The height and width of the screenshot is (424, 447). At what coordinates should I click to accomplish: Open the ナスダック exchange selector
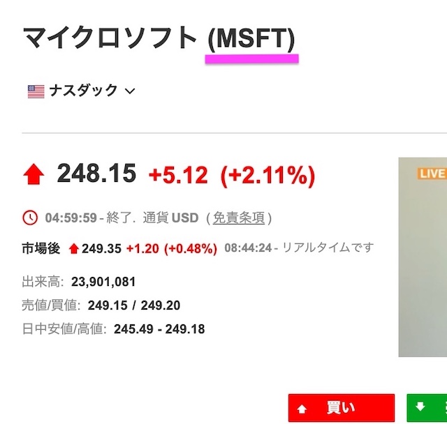(x=83, y=91)
